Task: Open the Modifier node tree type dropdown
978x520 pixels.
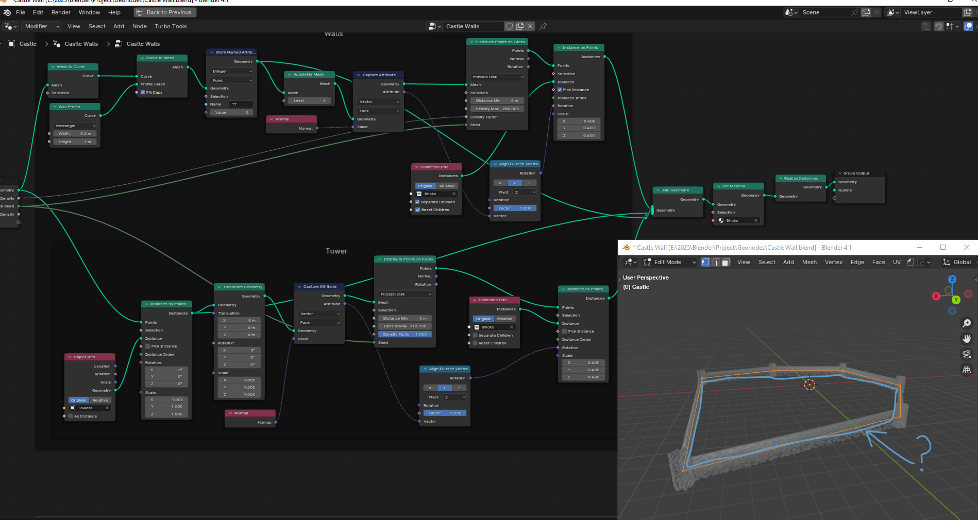Action: point(41,26)
